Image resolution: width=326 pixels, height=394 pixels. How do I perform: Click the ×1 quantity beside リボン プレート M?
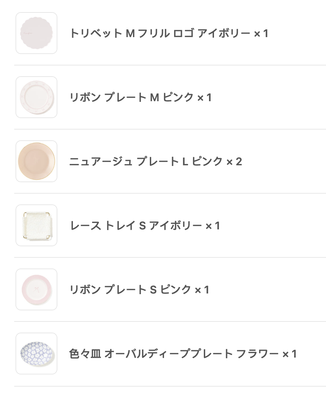[x=205, y=97]
